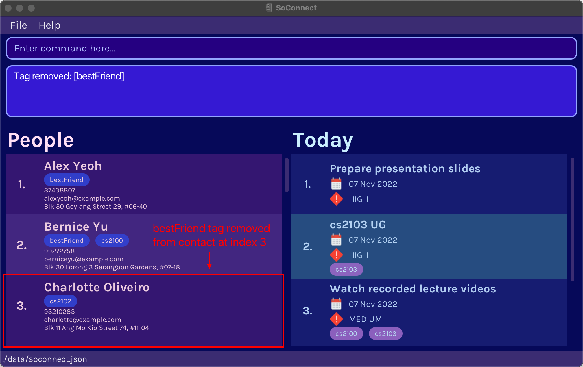Click the cs2100 tag on Bernice Yu
This screenshot has height=367, width=583.
(112, 240)
